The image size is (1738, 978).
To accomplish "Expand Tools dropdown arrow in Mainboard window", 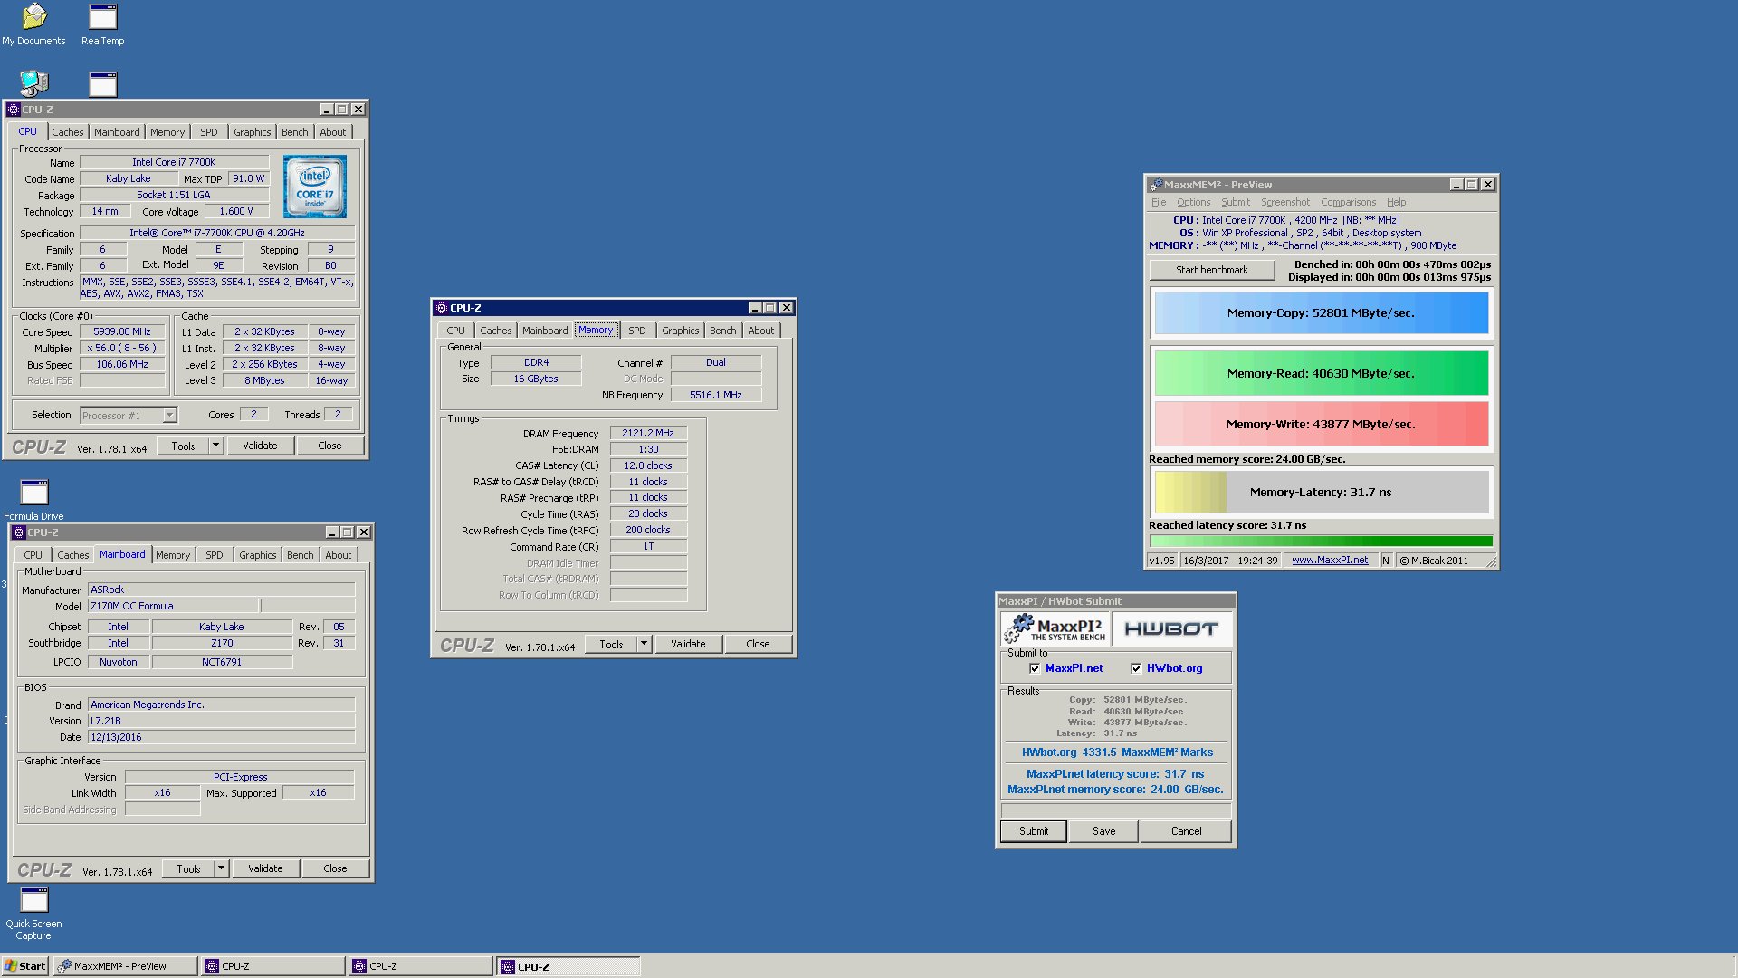I will tap(221, 868).
